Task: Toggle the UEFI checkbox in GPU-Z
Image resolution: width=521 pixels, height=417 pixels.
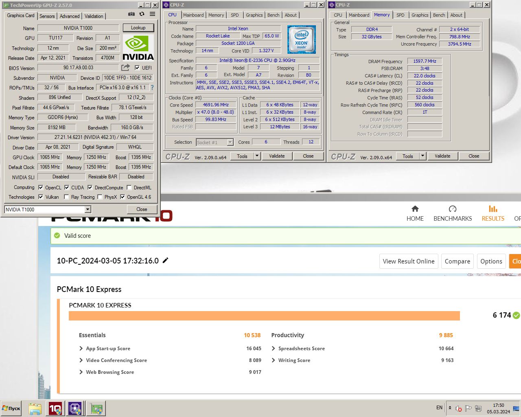Action: coord(137,68)
